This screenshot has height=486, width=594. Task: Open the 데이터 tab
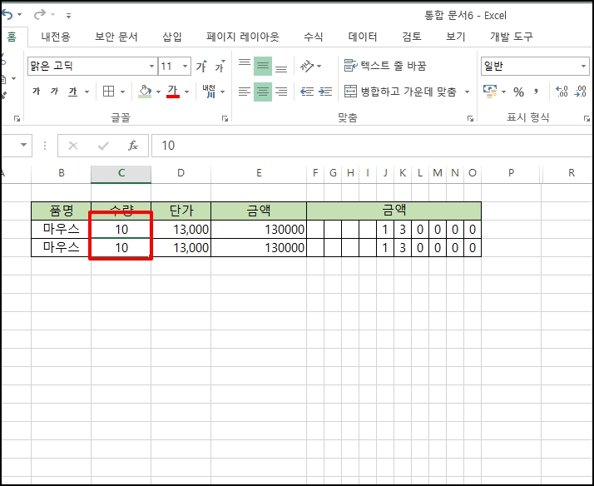pyautogui.click(x=363, y=37)
